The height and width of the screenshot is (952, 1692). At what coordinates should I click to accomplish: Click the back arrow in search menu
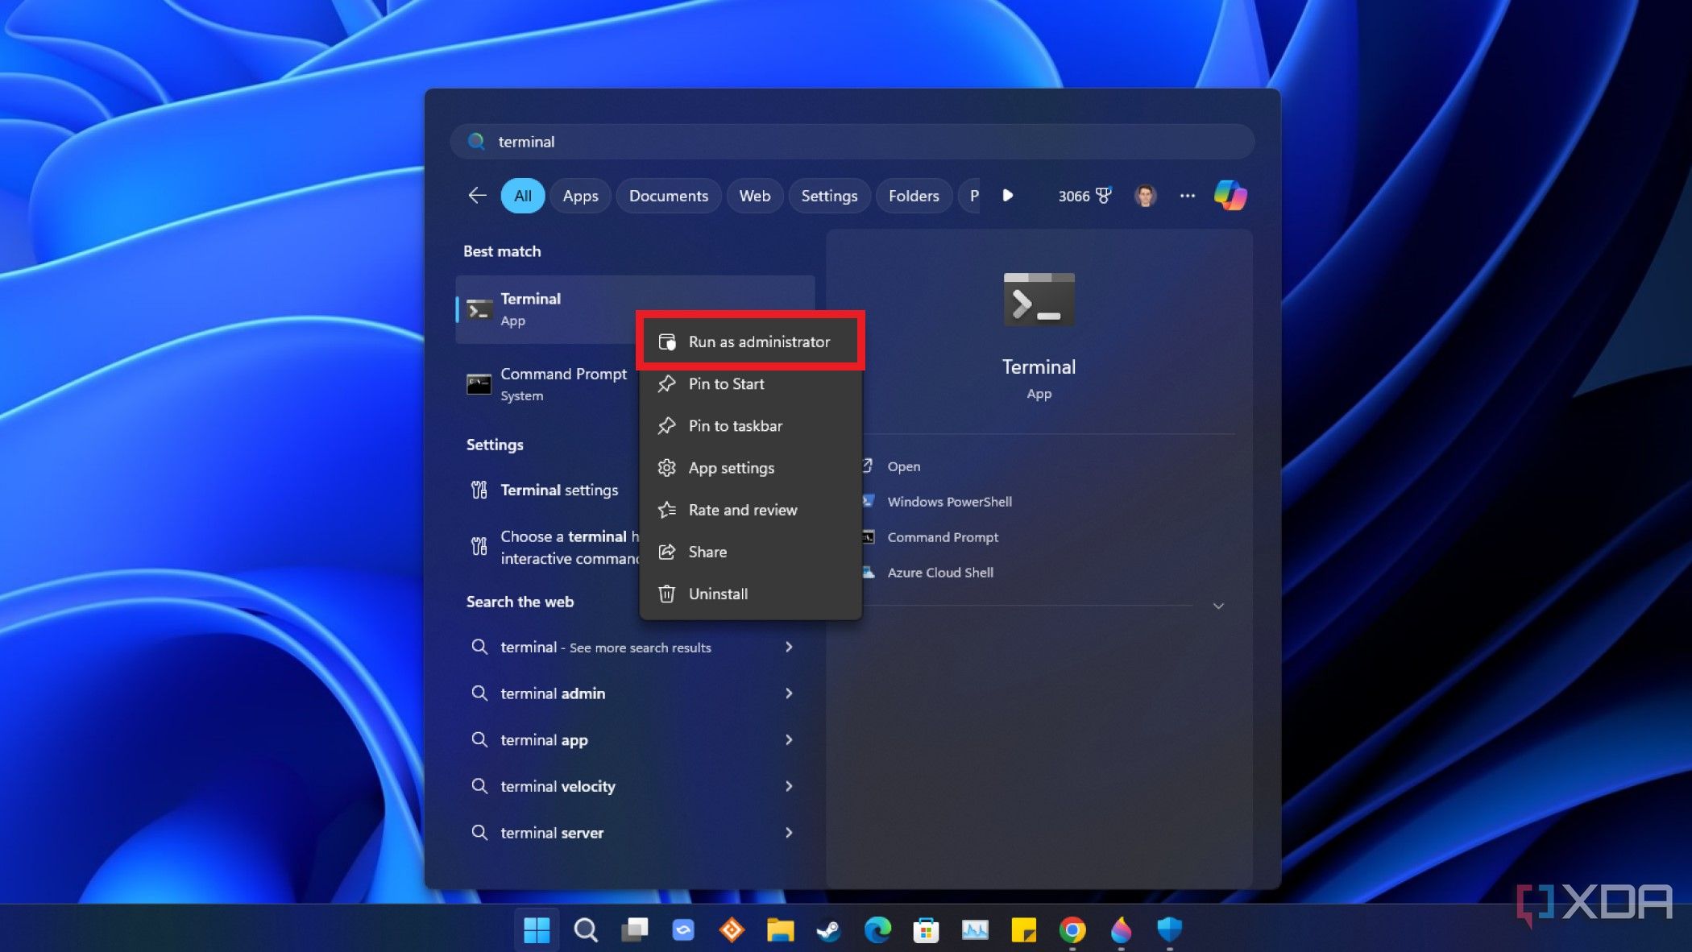pos(478,195)
